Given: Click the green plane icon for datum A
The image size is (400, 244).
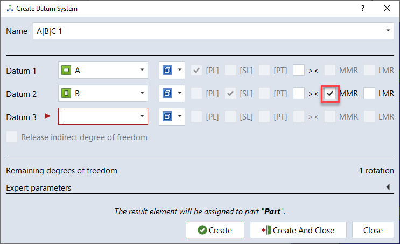Looking at the screenshot, I should (x=66, y=71).
